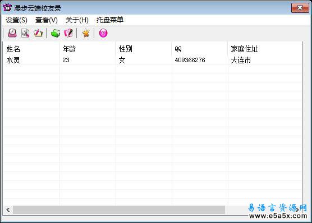Click the QQ number 409366276

tap(190, 60)
